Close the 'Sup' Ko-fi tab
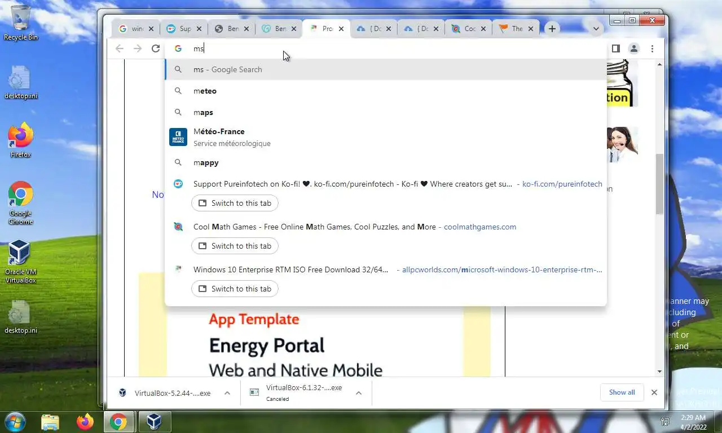The image size is (722, 433). (x=199, y=29)
